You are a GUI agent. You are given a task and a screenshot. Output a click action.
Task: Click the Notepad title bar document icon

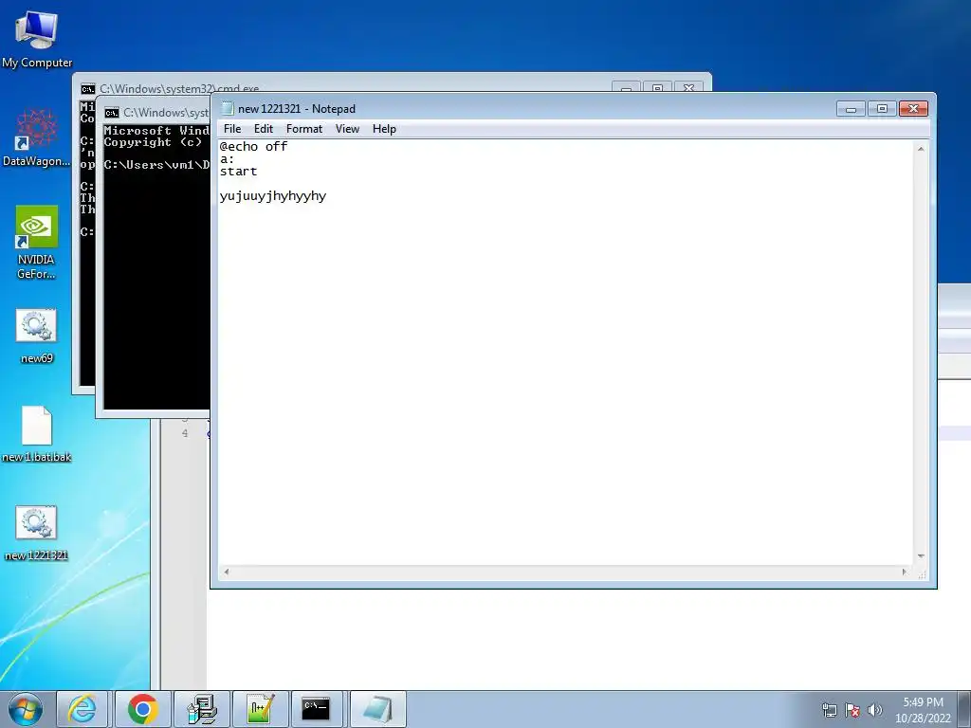[228, 108]
